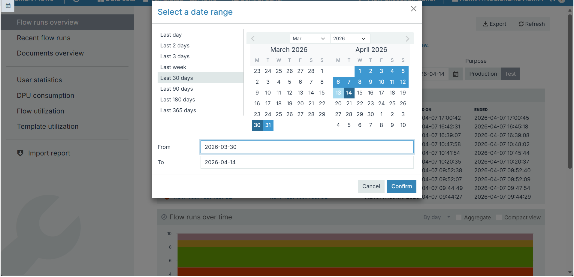This screenshot has width=574, height=277.
Task: Click the To date input field
Action: [307, 162]
